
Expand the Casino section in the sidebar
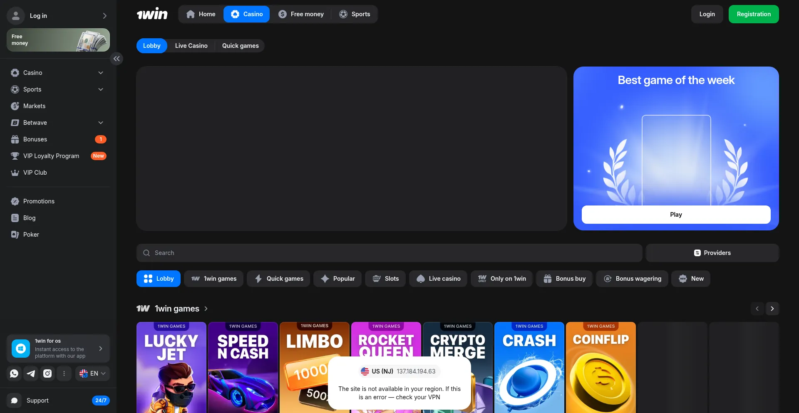pos(101,73)
